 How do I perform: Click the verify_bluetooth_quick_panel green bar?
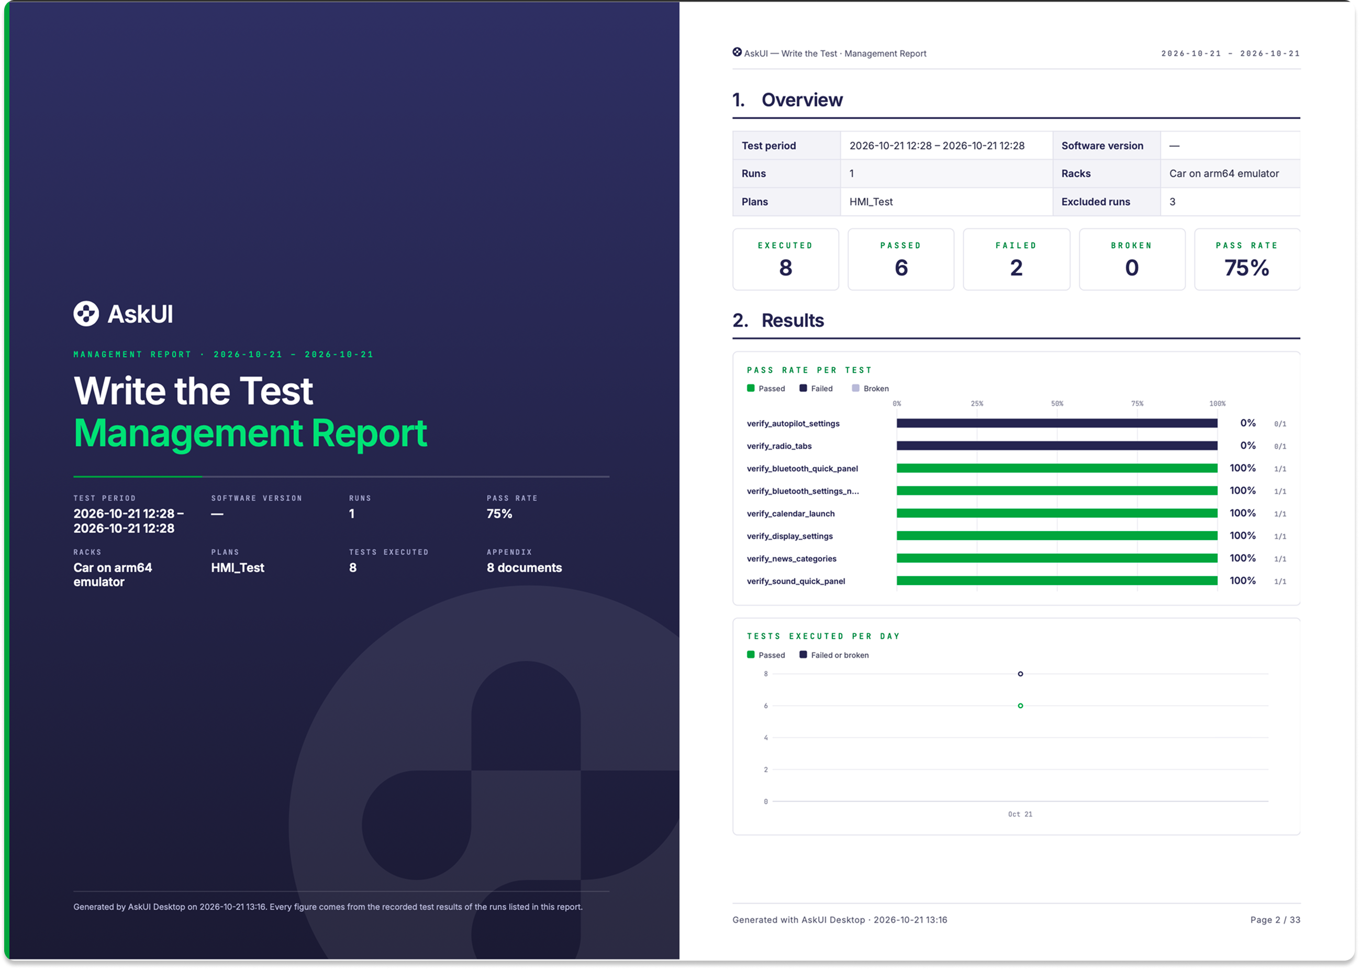pyautogui.click(x=1057, y=469)
